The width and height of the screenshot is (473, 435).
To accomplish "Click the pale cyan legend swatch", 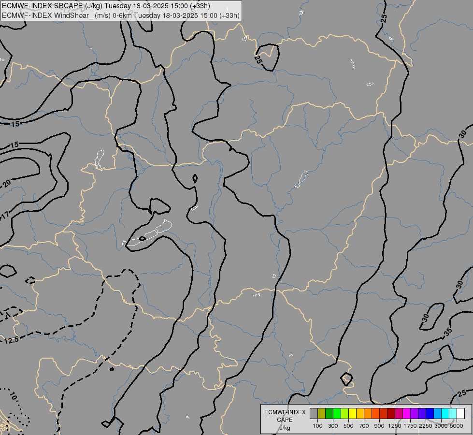I will tap(453, 413).
